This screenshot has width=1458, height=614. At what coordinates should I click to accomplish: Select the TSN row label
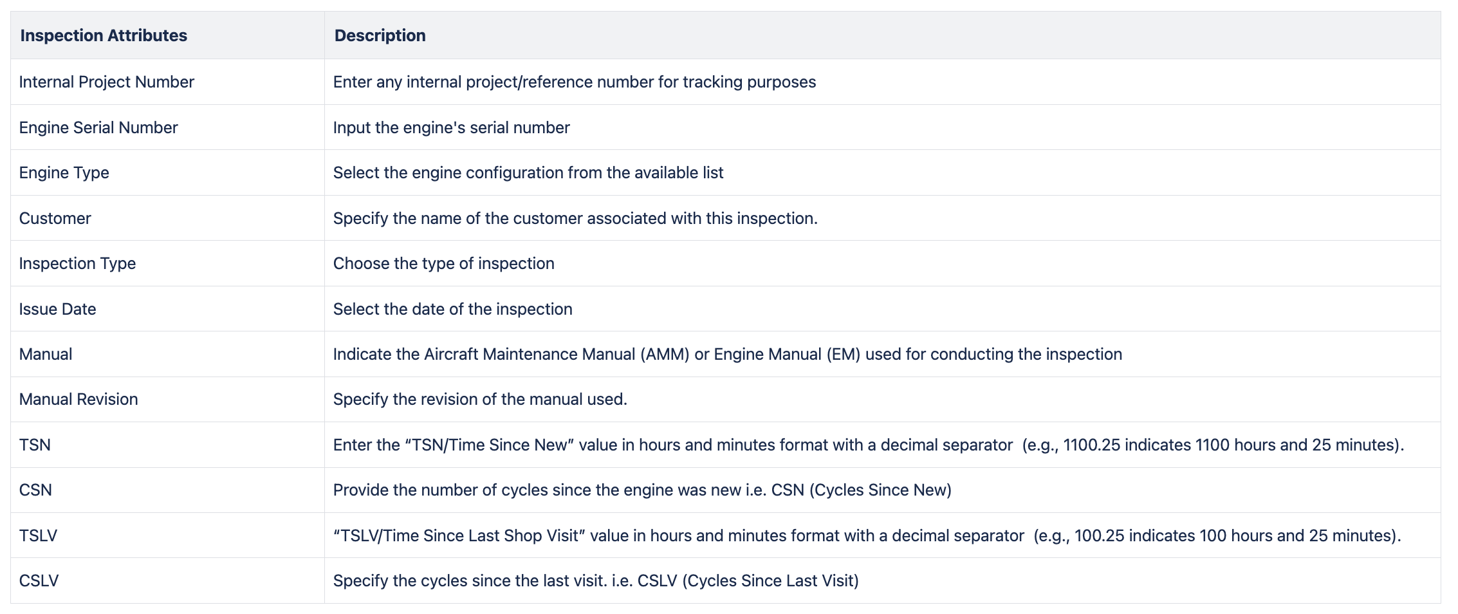coord(35,445)
